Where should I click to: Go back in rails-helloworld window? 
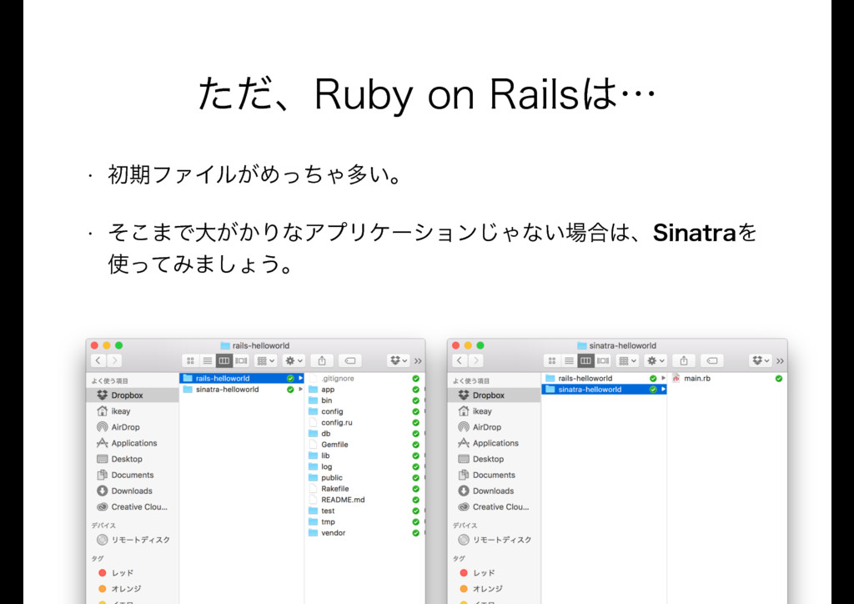(x=98, y=360)
